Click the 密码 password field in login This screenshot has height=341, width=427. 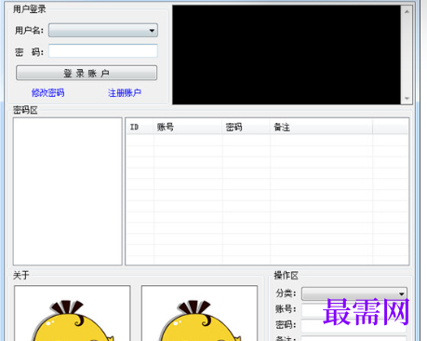pos(103,51)
